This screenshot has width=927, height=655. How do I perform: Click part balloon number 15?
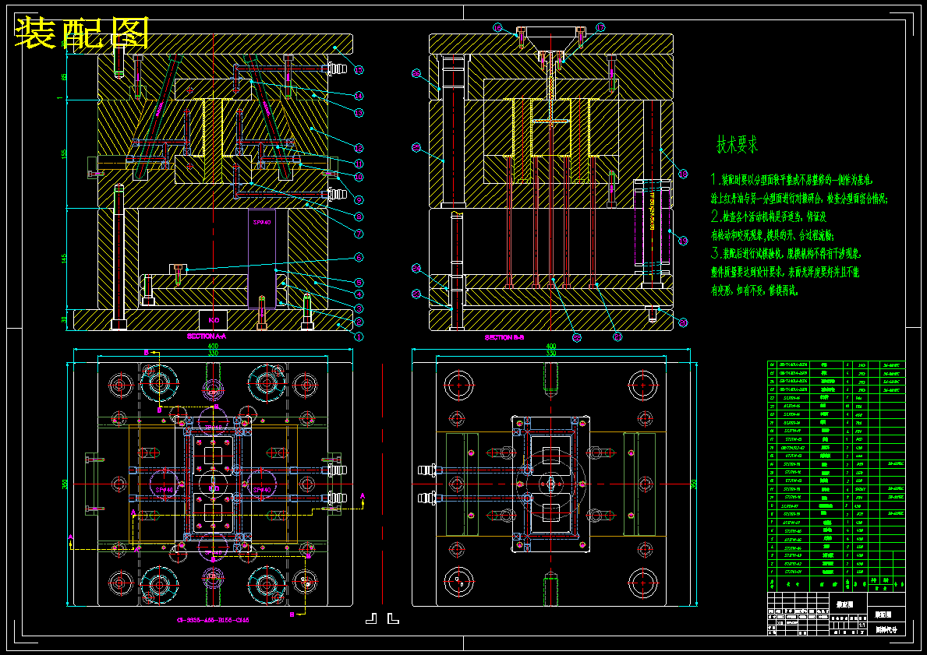coord(359,69)
